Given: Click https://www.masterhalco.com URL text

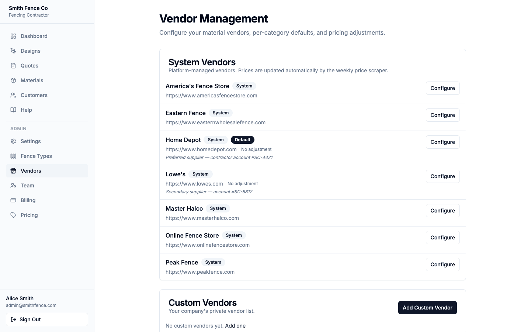Looking at the screenshot, I should point(202,218).
